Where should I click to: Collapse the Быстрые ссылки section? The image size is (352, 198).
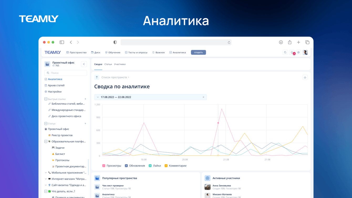point(46,99)
